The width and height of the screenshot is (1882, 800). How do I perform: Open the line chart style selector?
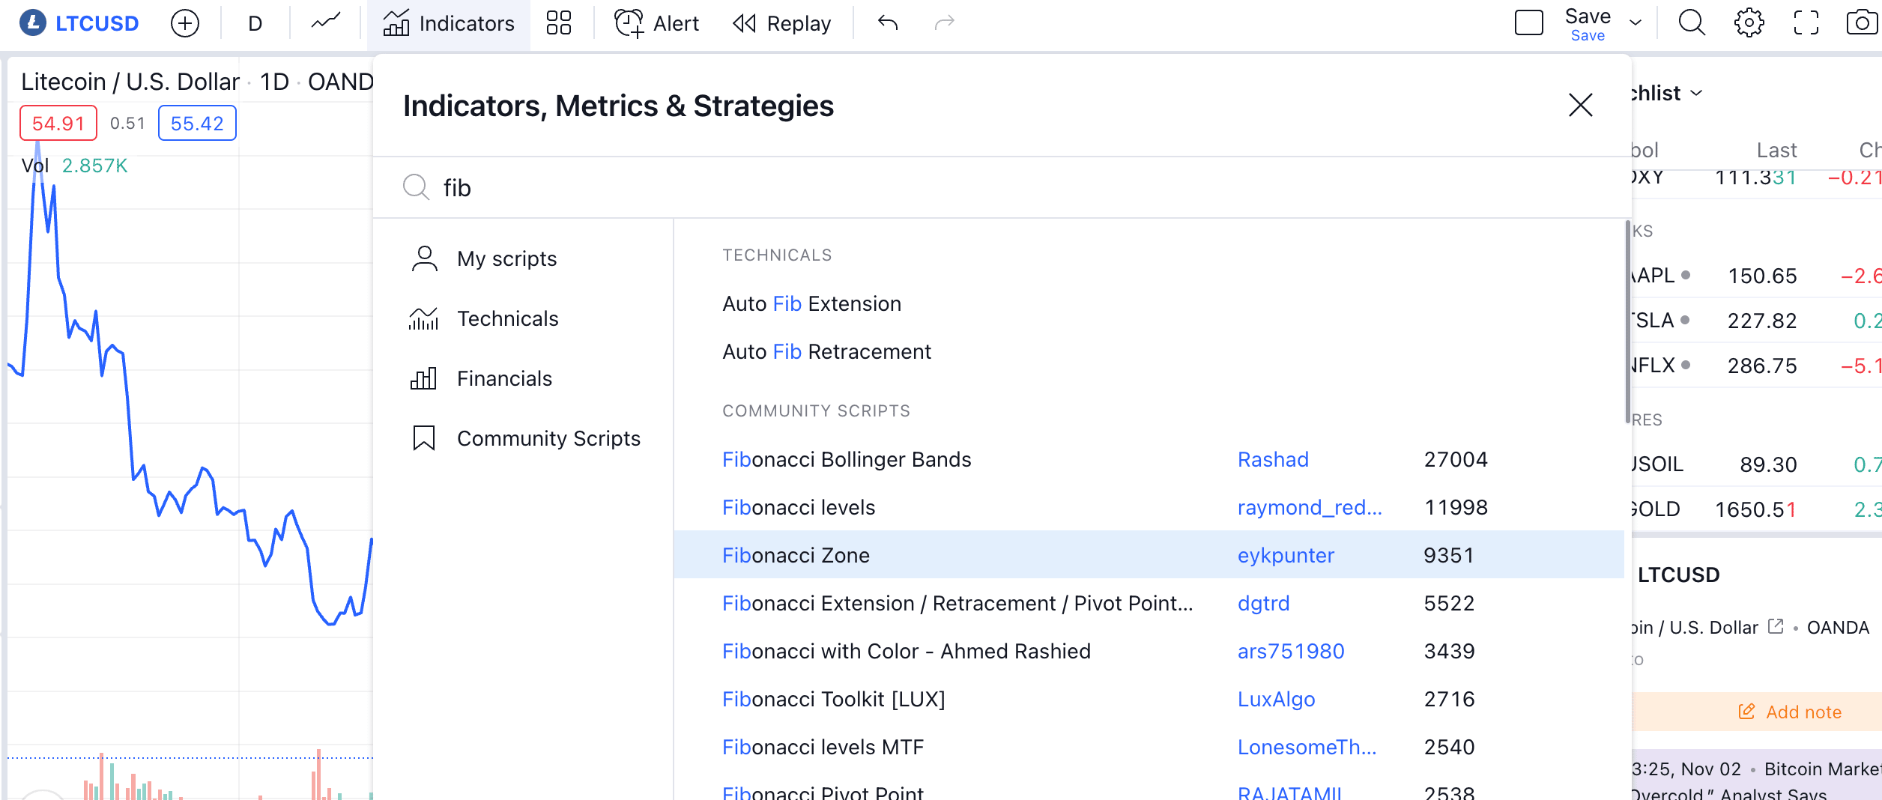pos(326,22)
